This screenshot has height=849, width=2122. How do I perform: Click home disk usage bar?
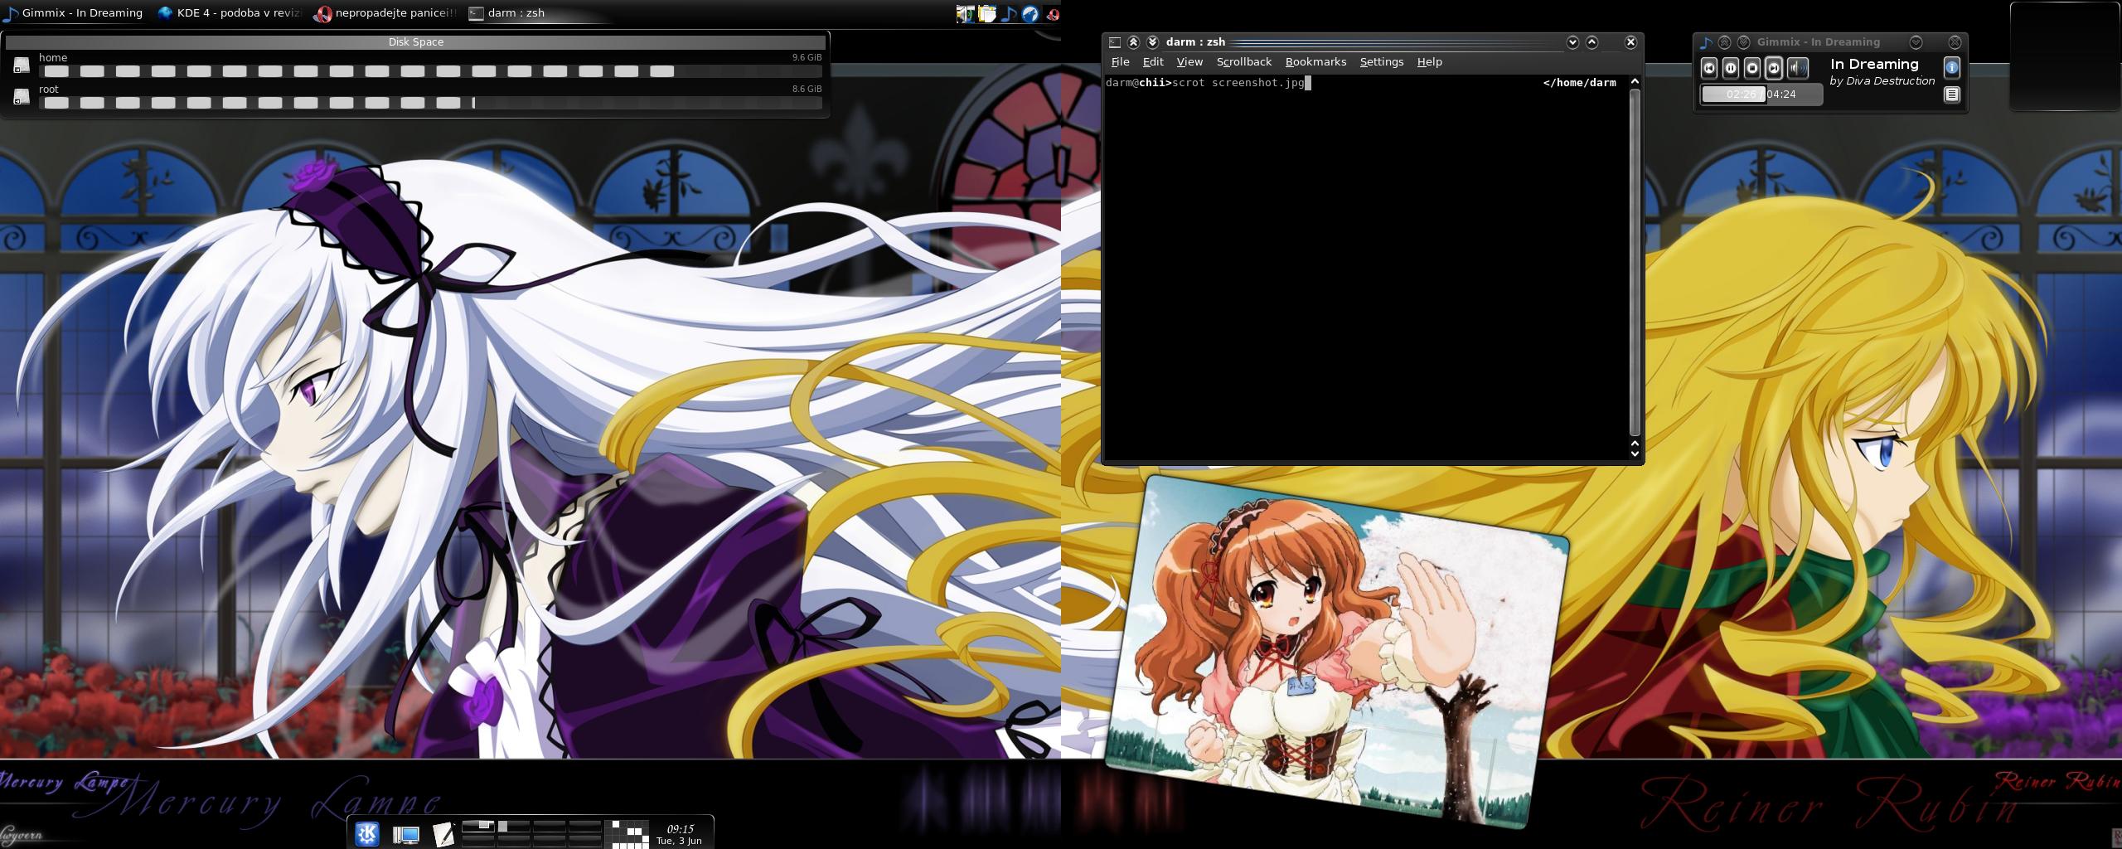pyautogui.click(x=430, y=71)
